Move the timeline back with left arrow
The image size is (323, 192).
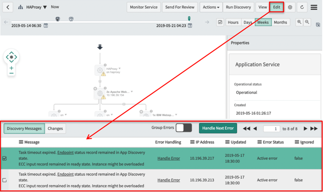[x=6, y=22]
